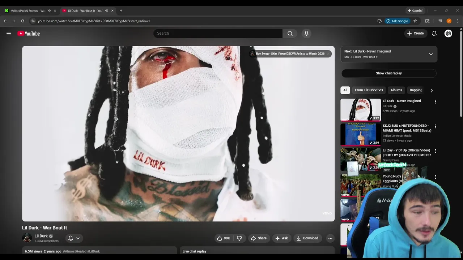The width and height of the screenshot is (463, 260).
Task: Like the video with thumbs up
Action: click(223, 238)
